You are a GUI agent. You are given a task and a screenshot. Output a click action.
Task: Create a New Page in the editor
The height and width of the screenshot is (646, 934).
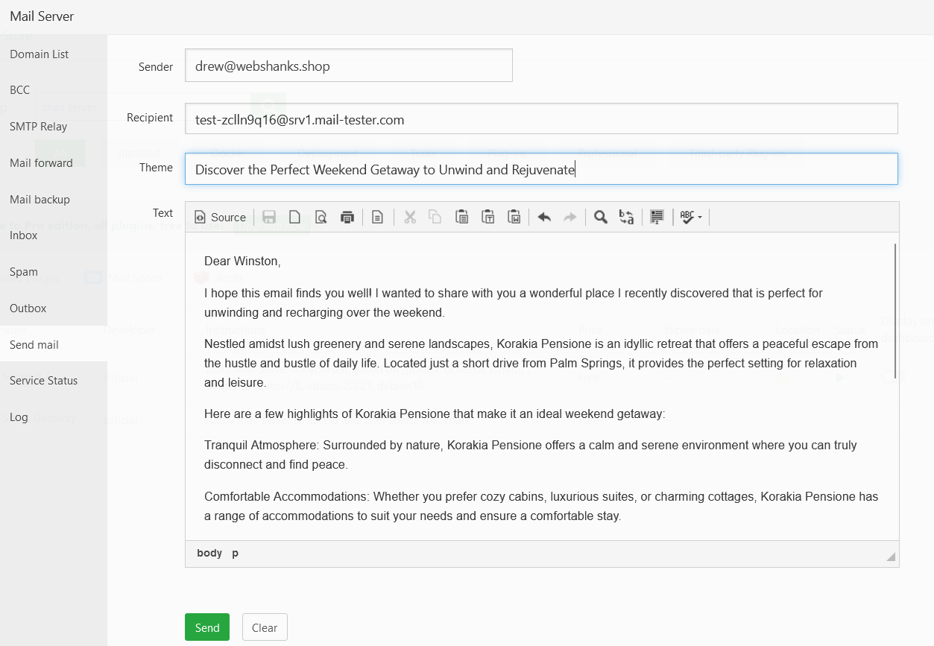[x=295, y=217]
